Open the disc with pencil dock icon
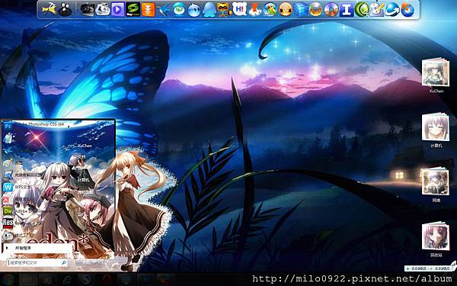The image size is (457, 286). coord(377,9)
